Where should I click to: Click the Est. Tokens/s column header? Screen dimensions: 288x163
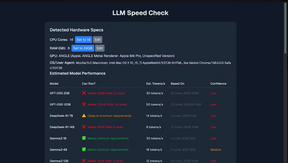156,84
